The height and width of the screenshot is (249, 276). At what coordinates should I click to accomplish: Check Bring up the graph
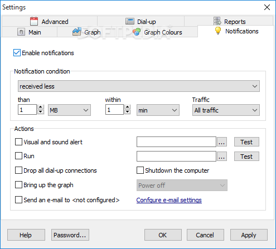[x=18, y=185]
